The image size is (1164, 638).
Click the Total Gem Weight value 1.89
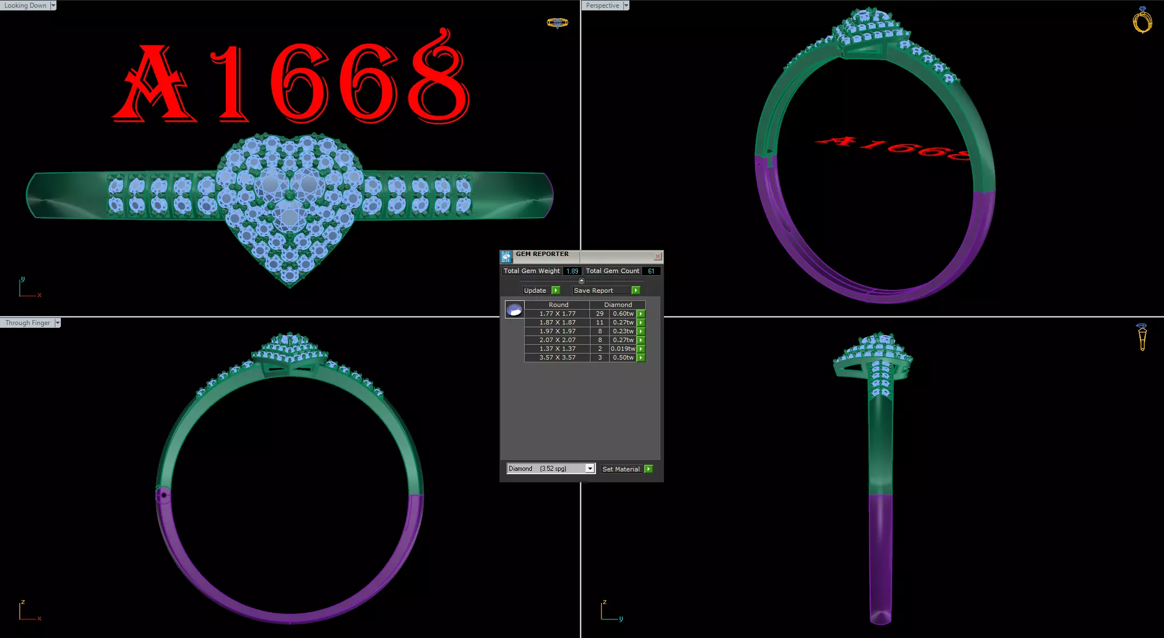tap(572, 271)
